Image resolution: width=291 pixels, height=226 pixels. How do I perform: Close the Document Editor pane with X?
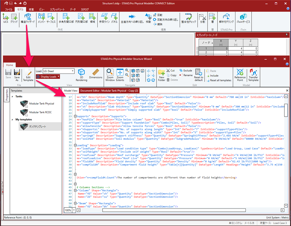click(287, 91)
